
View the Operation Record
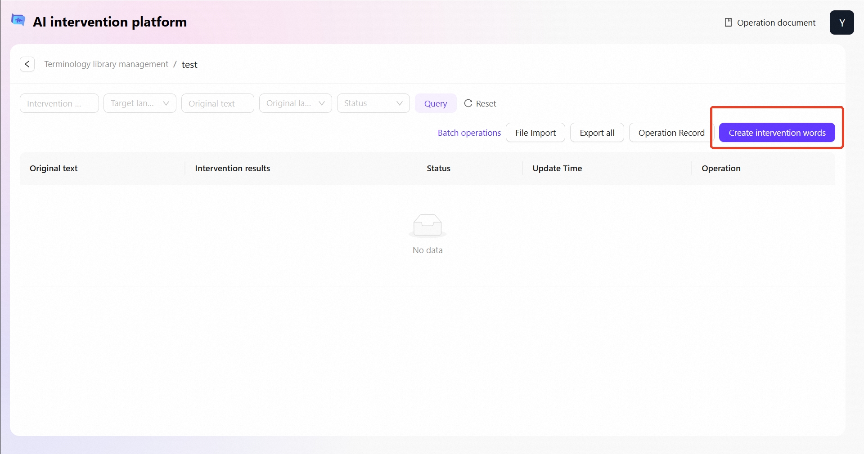pos(671,133)
